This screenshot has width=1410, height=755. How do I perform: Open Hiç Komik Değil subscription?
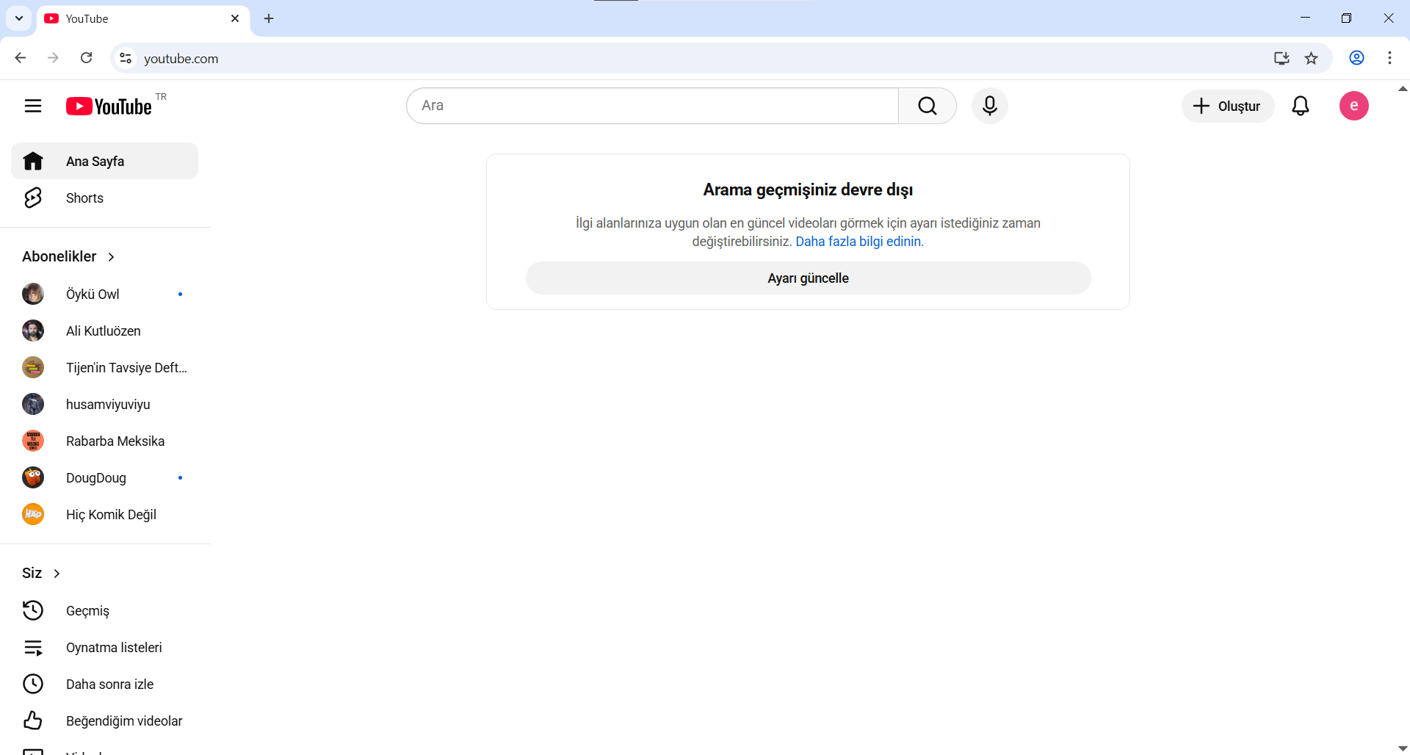coord(104,514)
